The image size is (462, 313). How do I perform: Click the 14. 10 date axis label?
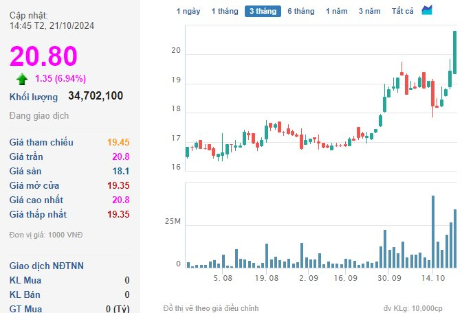pos(433,278)
